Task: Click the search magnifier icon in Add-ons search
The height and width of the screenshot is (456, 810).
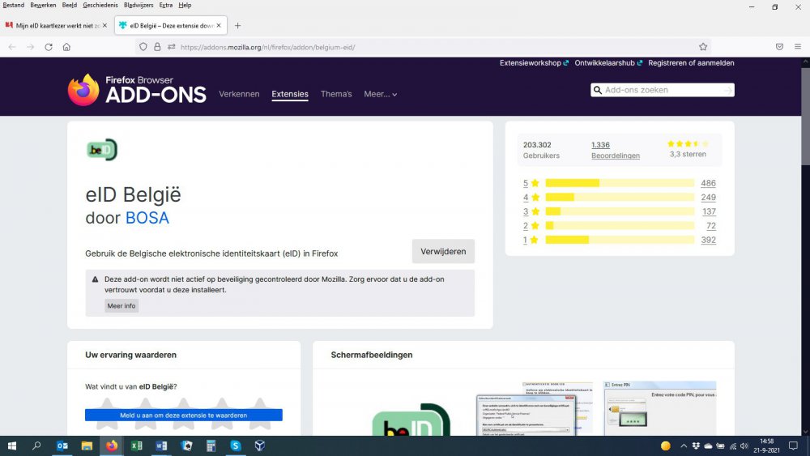Action: (x=598, y=90)
